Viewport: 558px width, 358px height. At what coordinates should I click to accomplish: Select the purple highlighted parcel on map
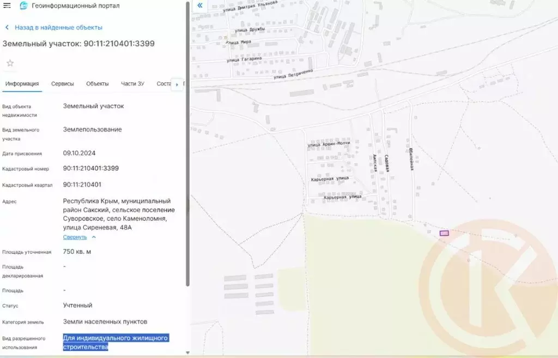444,233
